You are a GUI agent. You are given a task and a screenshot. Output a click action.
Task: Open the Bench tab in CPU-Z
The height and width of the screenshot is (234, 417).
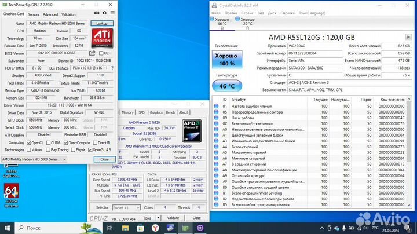(x=170, y=112)
